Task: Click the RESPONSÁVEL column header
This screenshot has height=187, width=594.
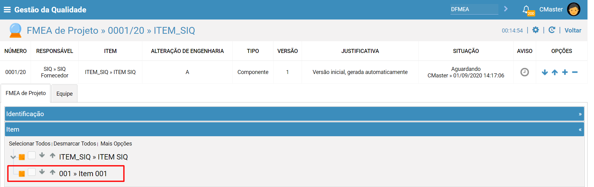Action: (54, 51)
